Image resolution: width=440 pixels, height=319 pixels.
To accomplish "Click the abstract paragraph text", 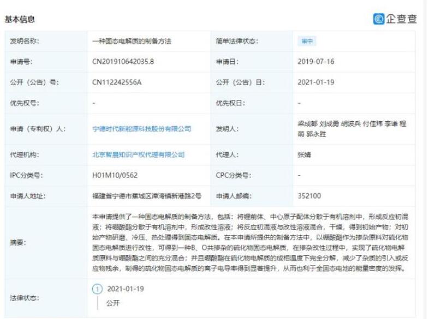I will point(250,243).
